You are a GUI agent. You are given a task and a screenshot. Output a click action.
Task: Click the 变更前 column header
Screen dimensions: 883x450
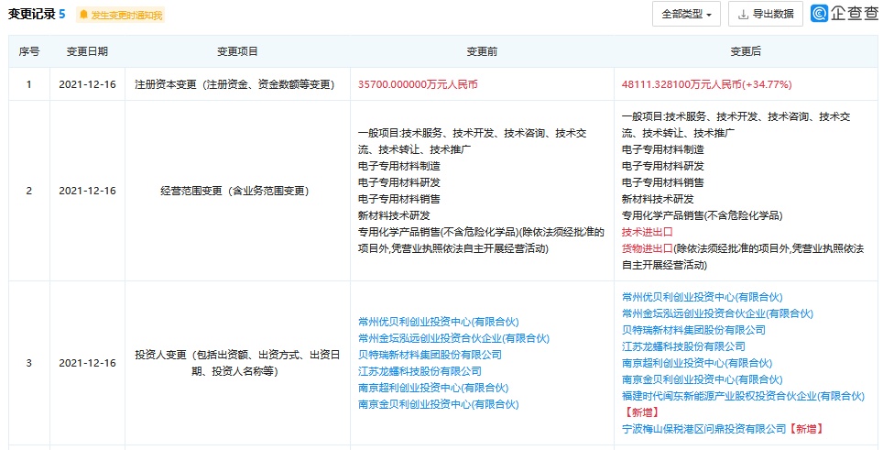tap(482, 51)
